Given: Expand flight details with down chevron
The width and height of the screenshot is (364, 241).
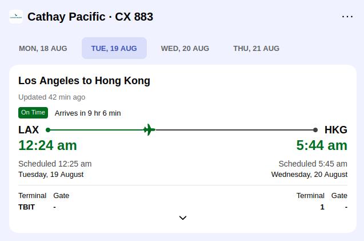Looking at the screenshot, I should coord(183,218).
